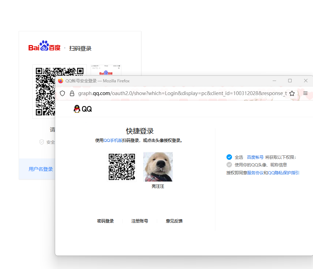This screenshot has height=269, width=313.
Task: Open 注册账号 link
Action: 140,221
